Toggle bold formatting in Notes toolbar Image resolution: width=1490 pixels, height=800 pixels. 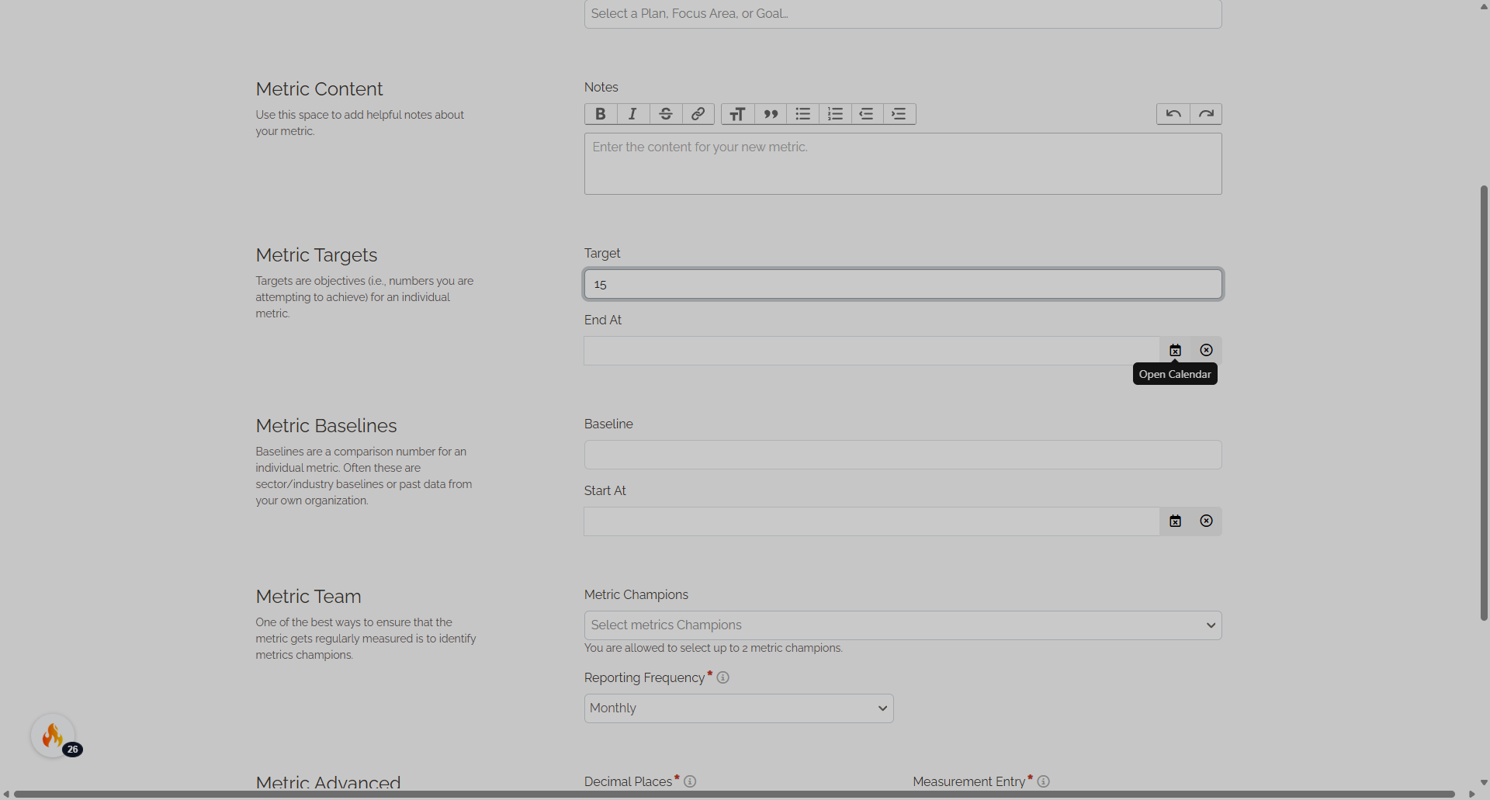[601, 114]
